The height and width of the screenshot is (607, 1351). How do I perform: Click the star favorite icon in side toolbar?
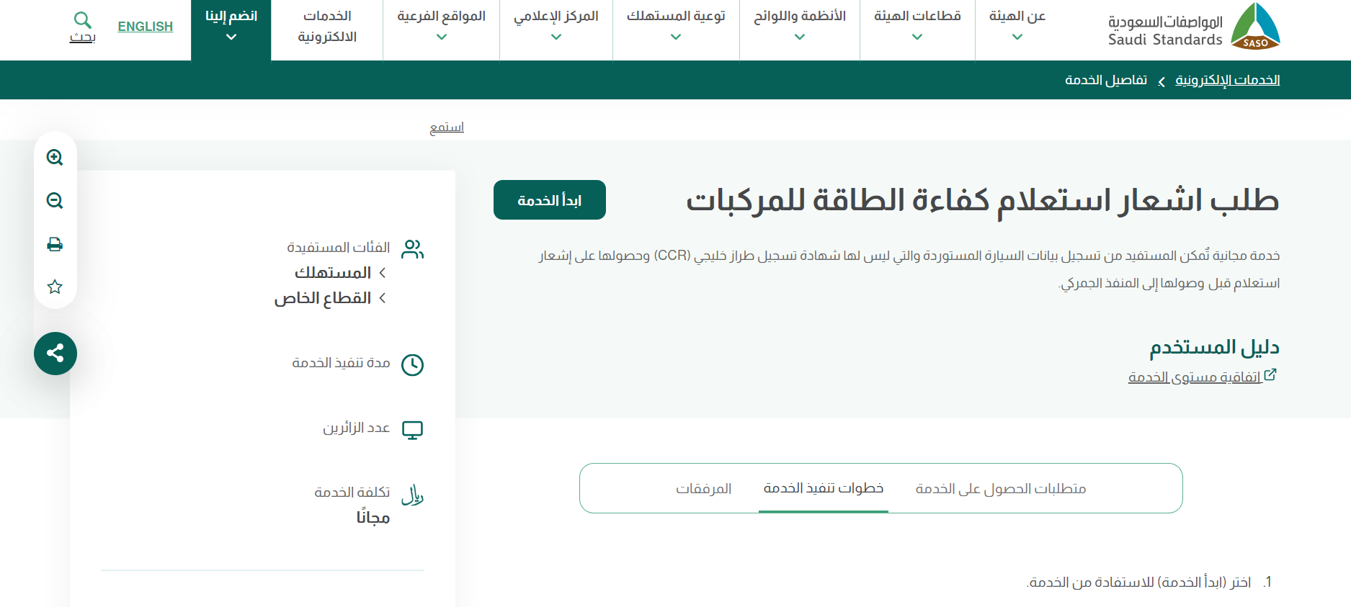click(55, 287)
